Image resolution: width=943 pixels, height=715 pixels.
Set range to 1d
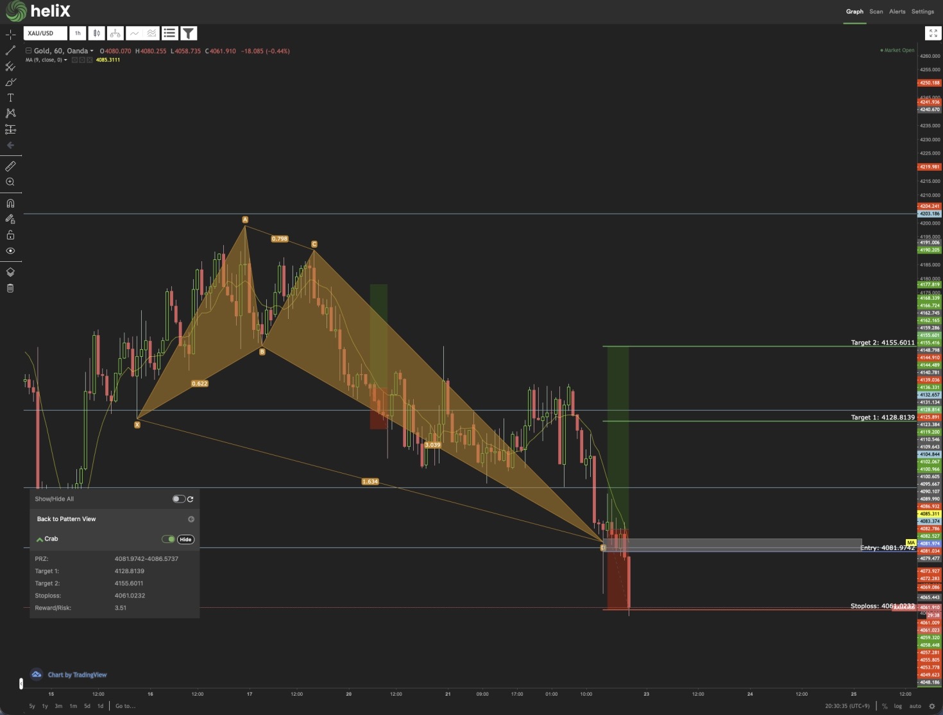coord(100,706)
